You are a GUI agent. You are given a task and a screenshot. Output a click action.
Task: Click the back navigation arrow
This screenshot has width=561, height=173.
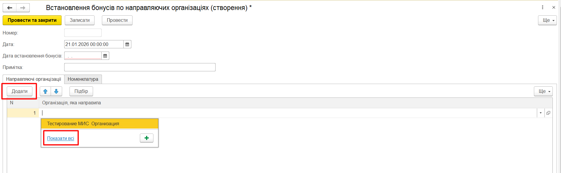10,8
